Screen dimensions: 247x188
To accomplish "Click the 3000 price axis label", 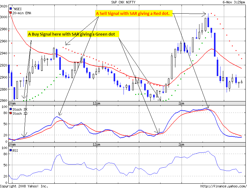I will pos(4,17).
